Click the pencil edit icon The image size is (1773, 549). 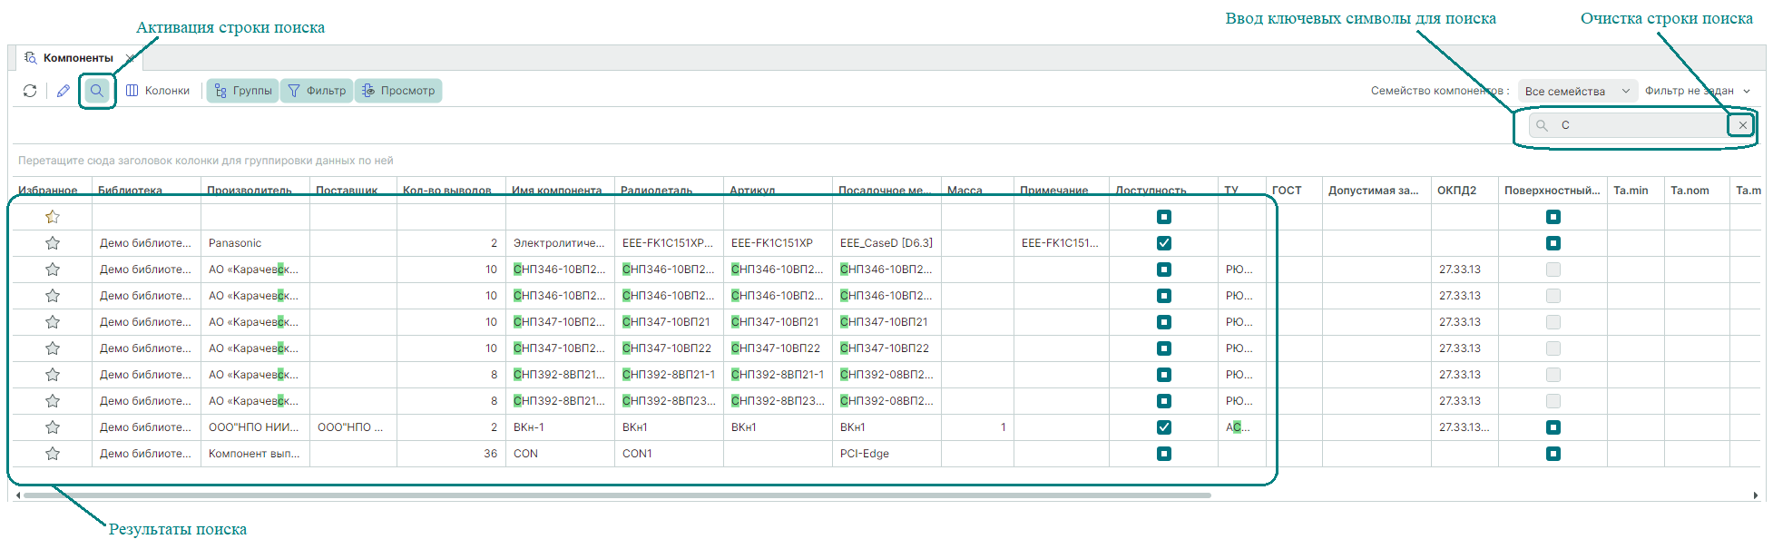click(x=64, y=91)
